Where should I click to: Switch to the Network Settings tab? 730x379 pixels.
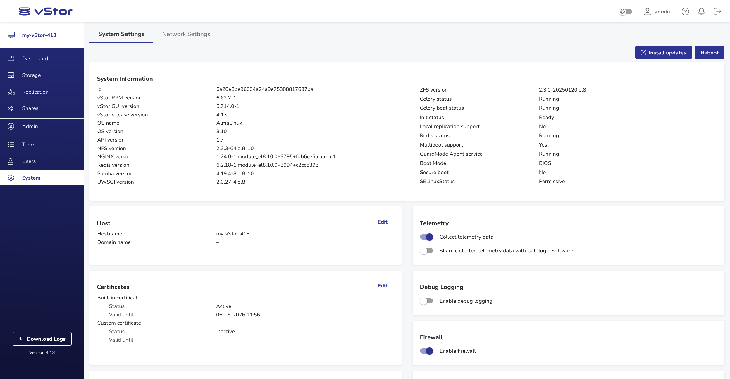[186, 34]
